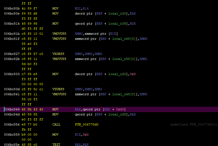Select the TEST instruction mnemonic
218x146 pixels.
click(x=56, y=145)
